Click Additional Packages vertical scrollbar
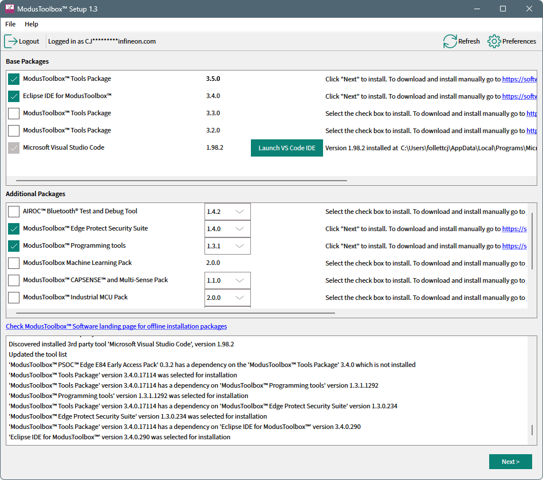 532,241
